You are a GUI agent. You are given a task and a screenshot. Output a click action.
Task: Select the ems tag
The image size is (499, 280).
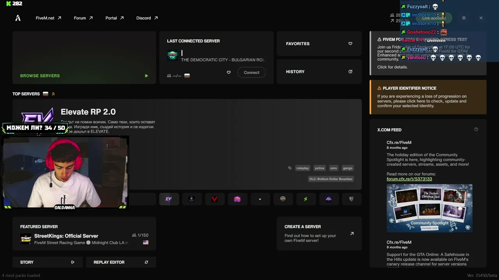click(333, 168)
